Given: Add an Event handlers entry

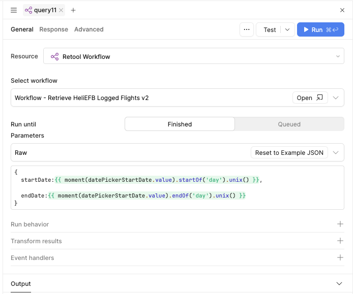Looking at the screenshot, I should [340, 258].
